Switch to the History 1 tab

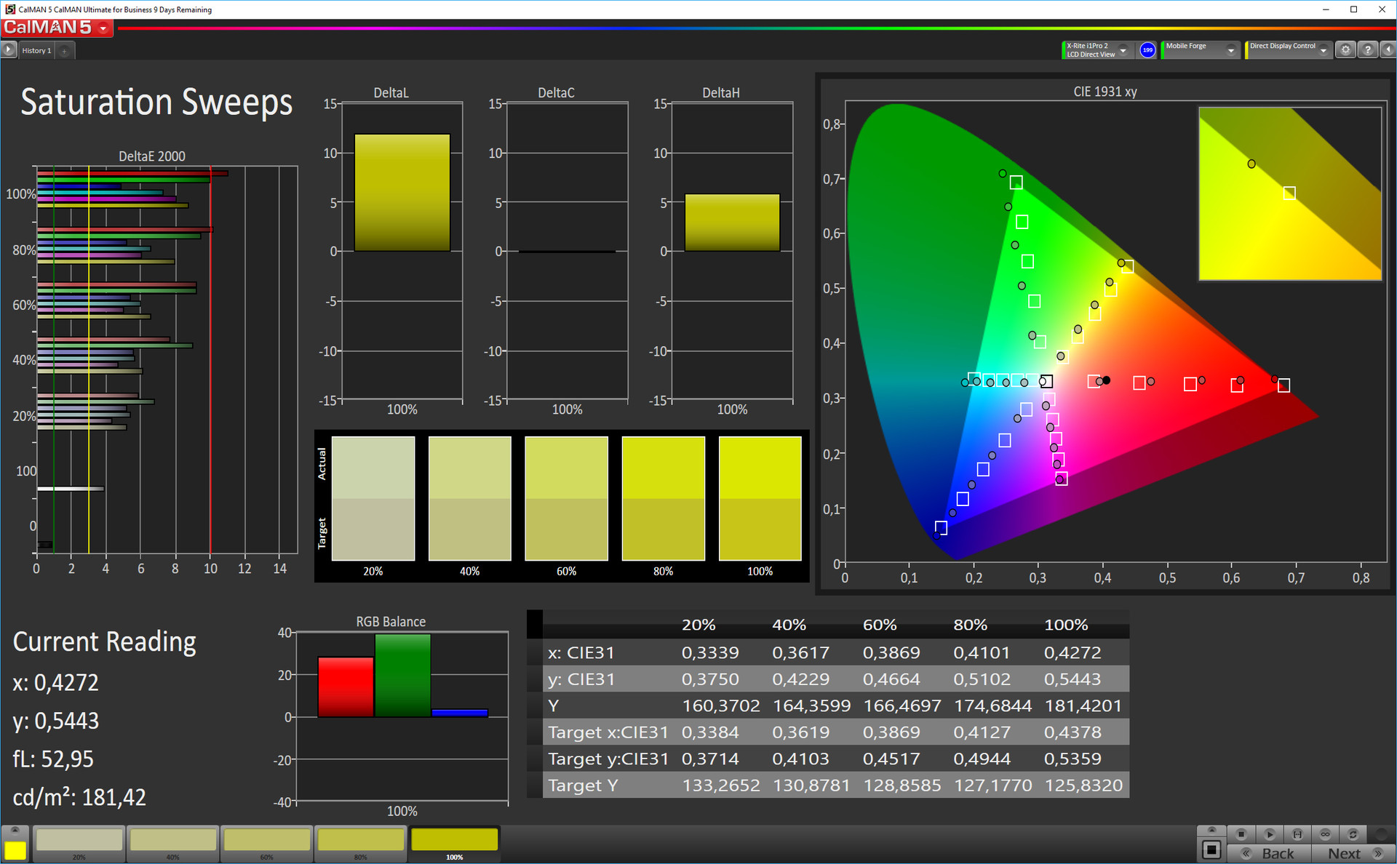(36, 51)
